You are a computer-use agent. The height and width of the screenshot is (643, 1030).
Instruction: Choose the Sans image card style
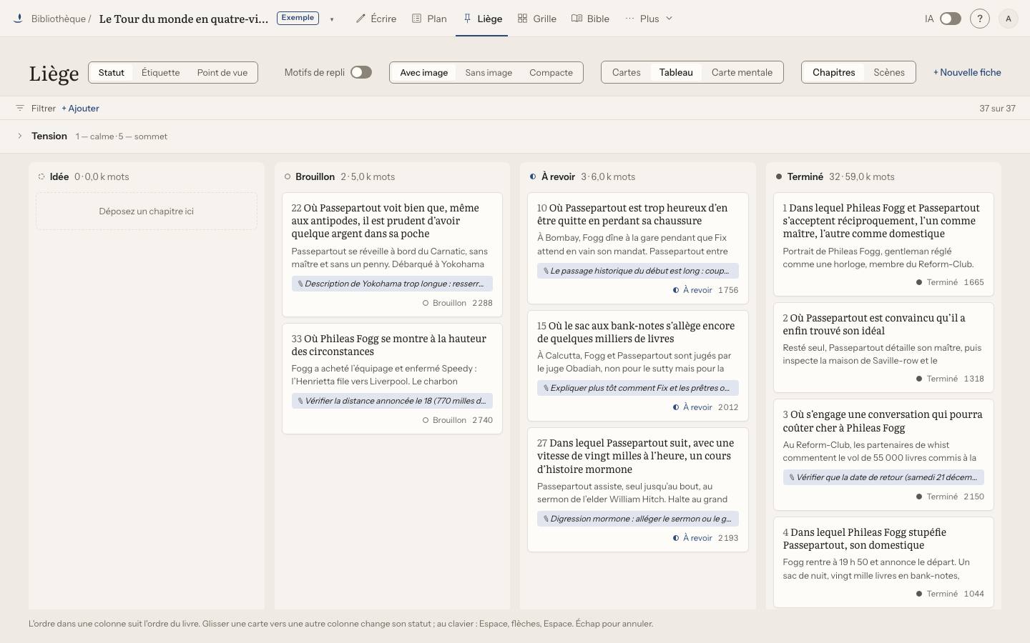489,72
